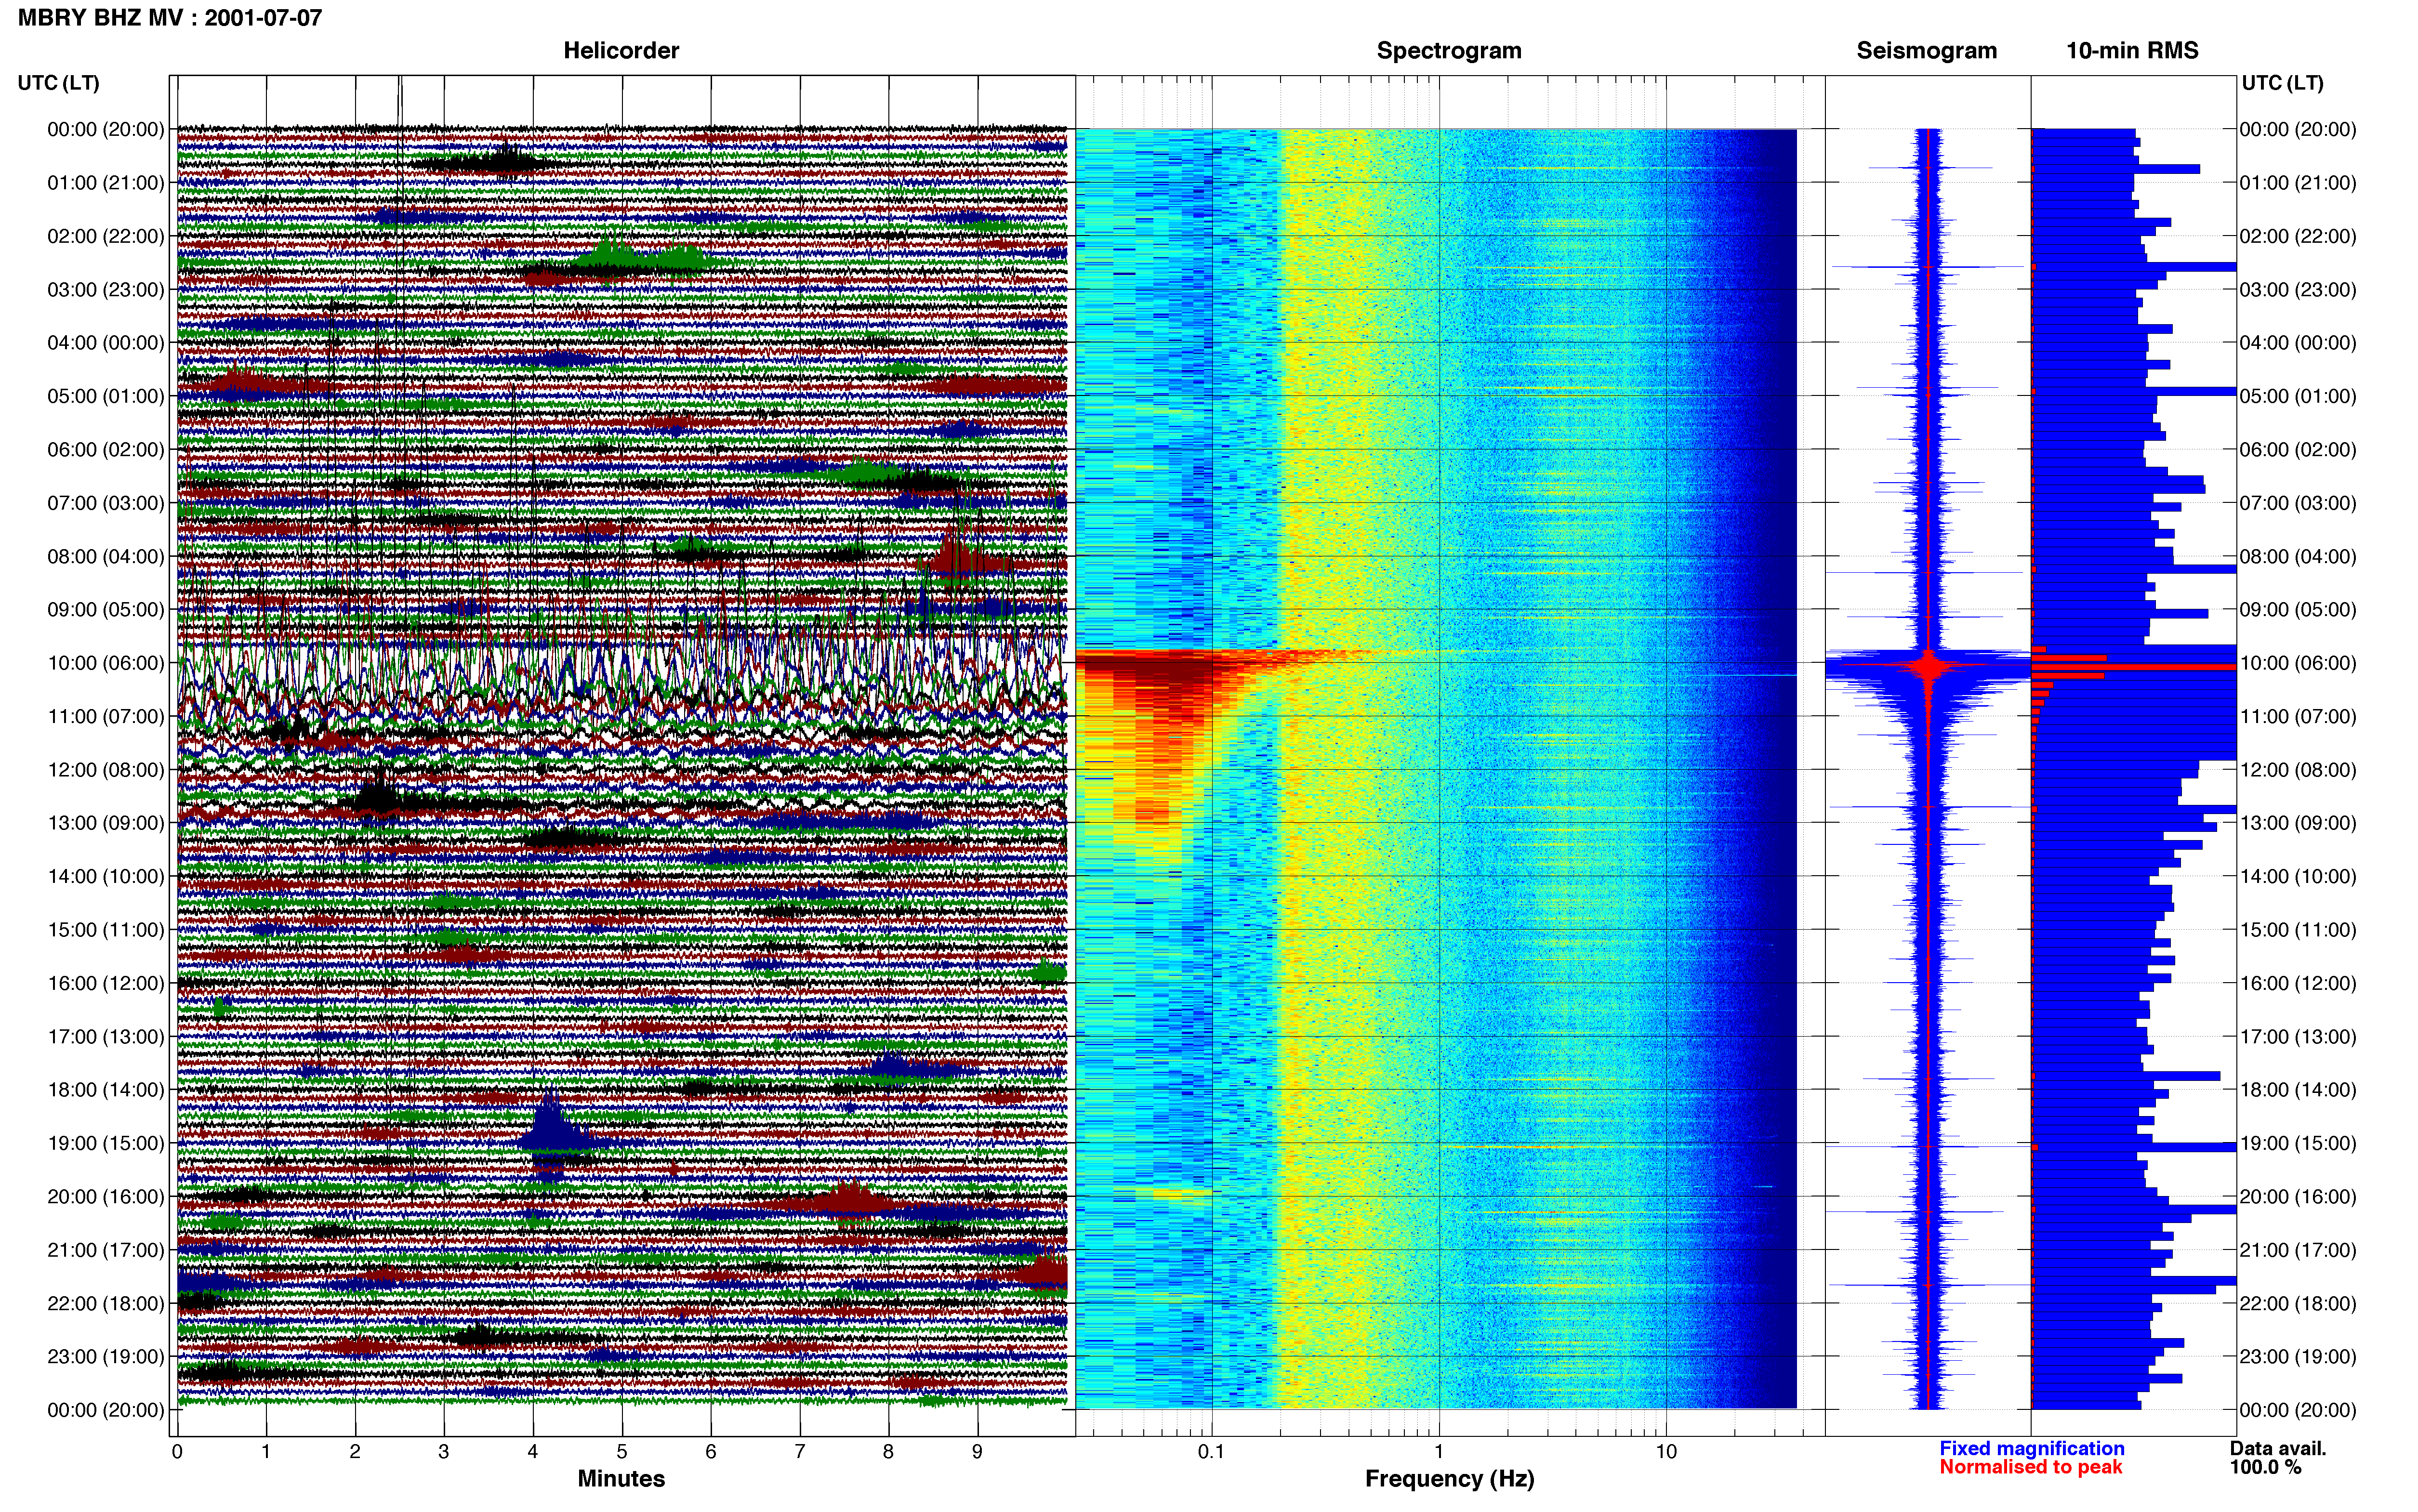
Task: Click the Data avail. label
Action: pyautogui.click(x=2278, y=1448)
